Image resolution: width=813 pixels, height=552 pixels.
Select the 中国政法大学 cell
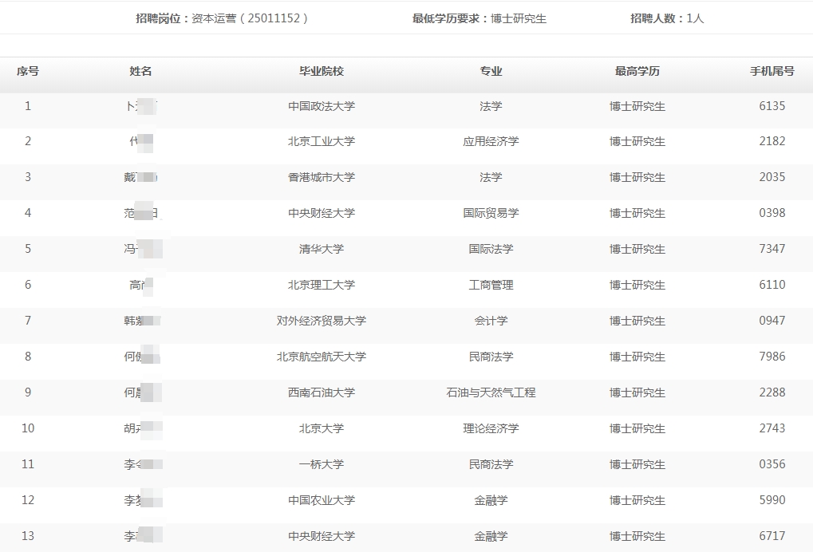[x=321, y=106]
